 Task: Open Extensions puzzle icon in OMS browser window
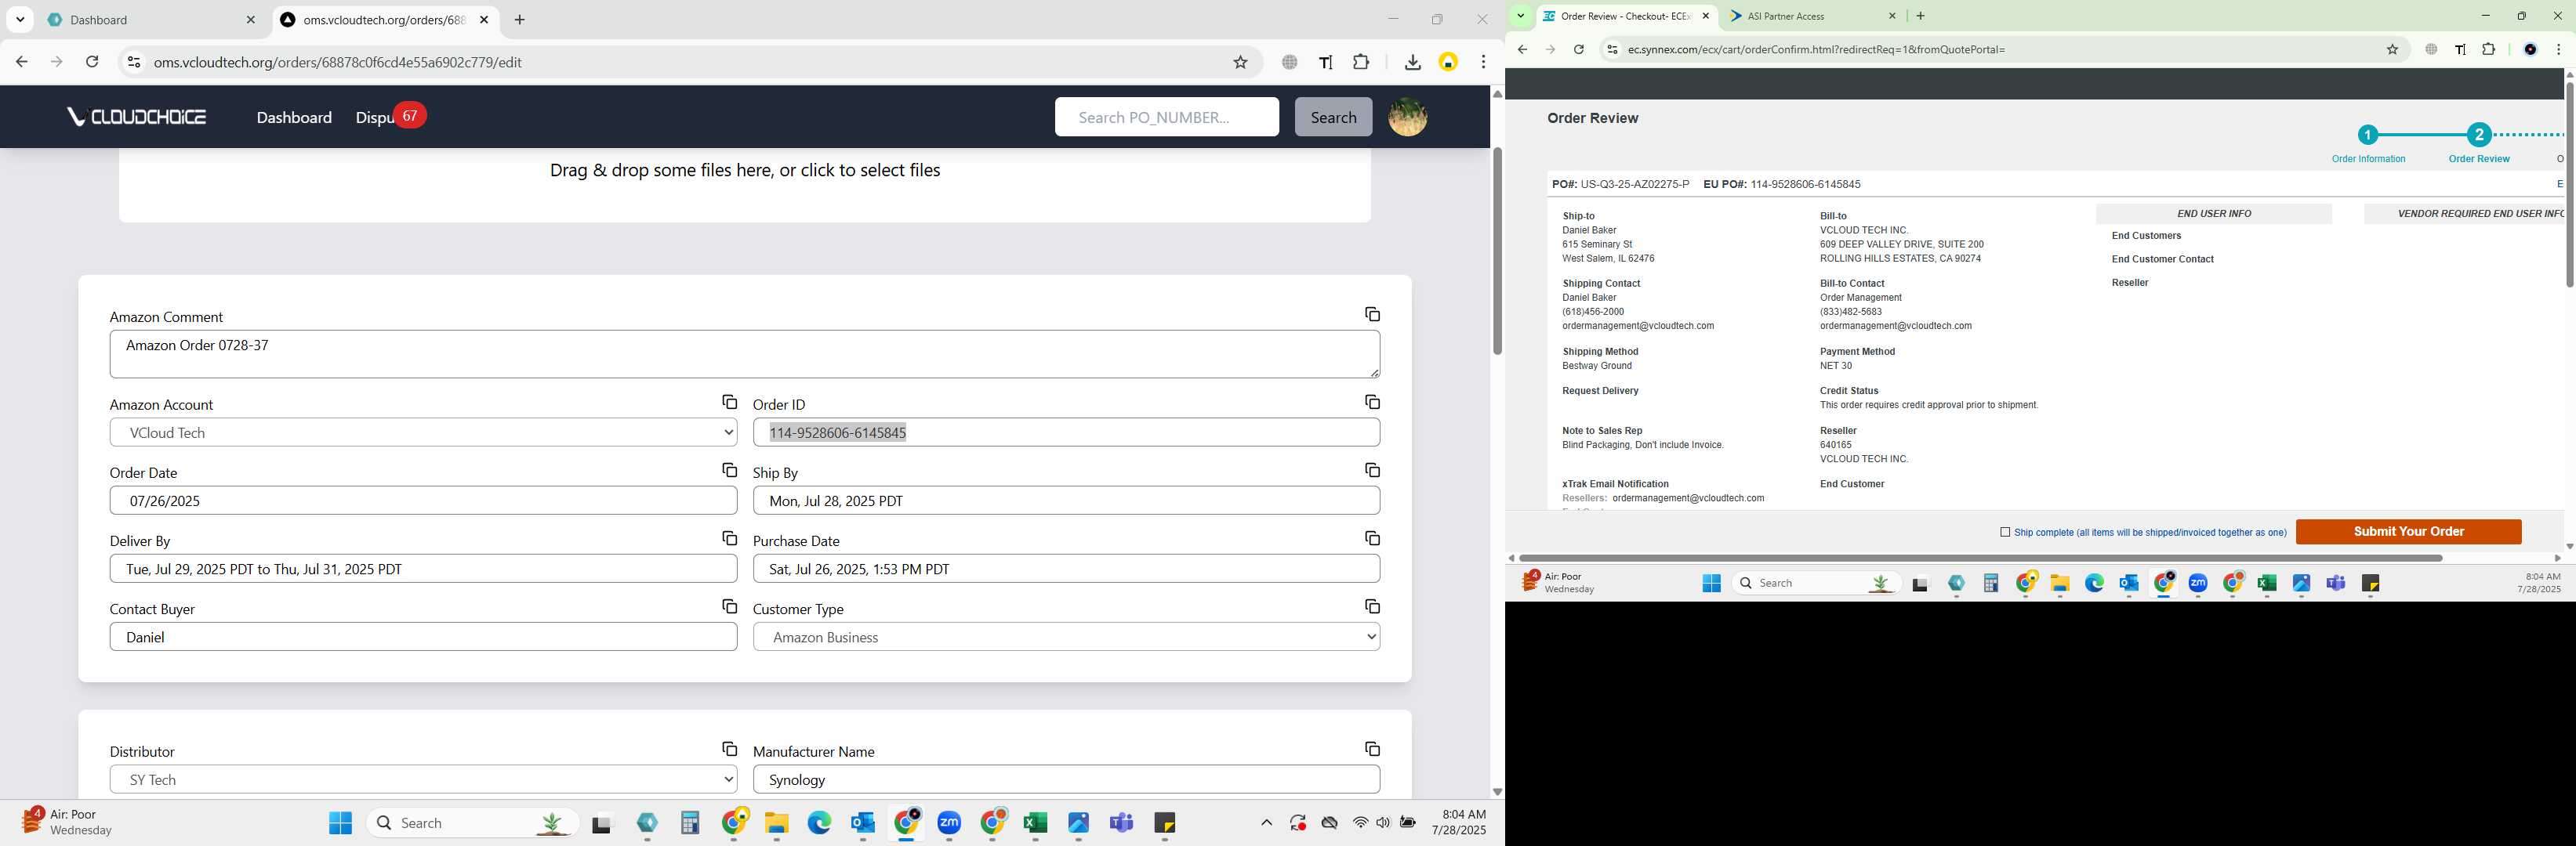tap(1361, 62)
